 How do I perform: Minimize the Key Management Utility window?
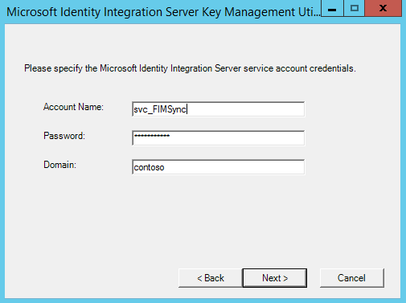coord(332,8)
